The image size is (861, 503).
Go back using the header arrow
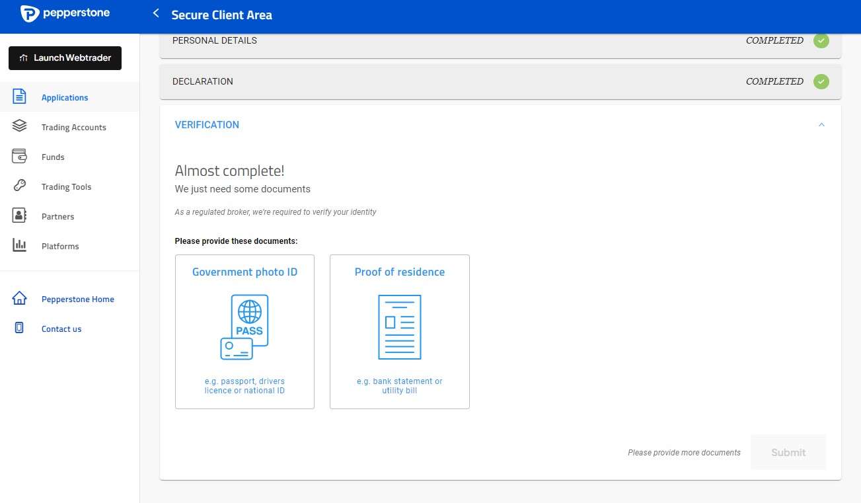pyautogui.click(x=156, y=13)
